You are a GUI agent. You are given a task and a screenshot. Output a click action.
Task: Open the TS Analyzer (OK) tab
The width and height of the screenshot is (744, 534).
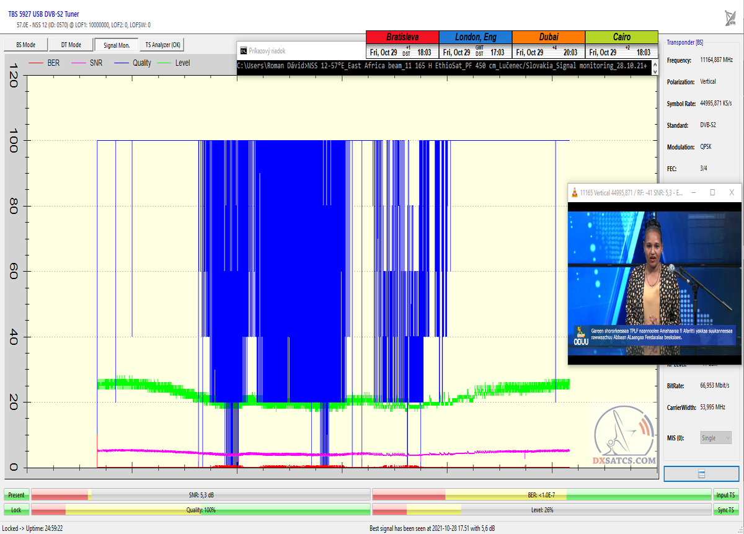[x=162, y=45]
